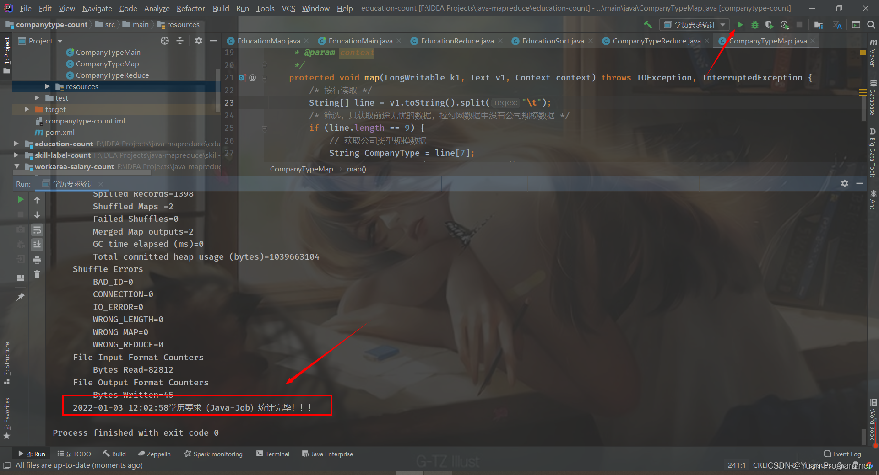Click the down-the-stack-trace arrow in the Run panel
Viewport: 879px width, 475px height.
(37, 214)
